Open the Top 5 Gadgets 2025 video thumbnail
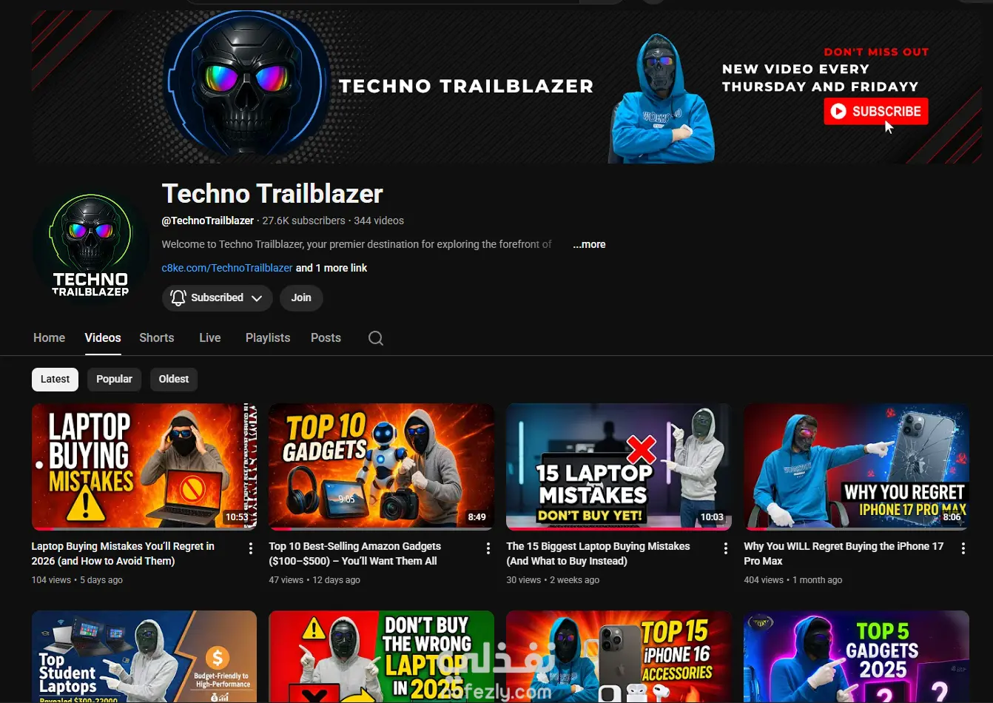This screenshot has width=993, height=703. 856,656
